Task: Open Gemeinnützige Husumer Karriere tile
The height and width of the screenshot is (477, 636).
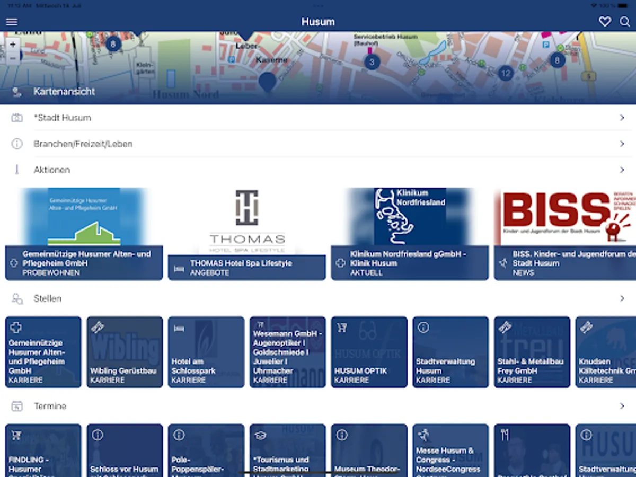Action: pos(43,352)
